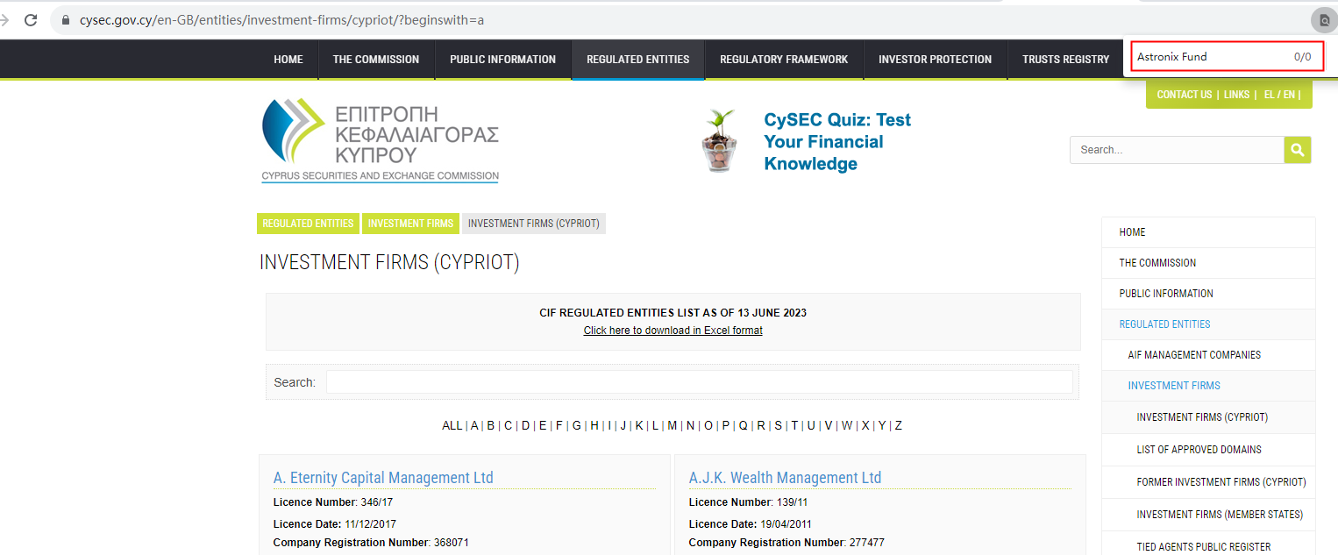Viewport: 1338px width, 555px height.
Task: Open INVESTOR PROTECTION top menu
Action: 936,60
